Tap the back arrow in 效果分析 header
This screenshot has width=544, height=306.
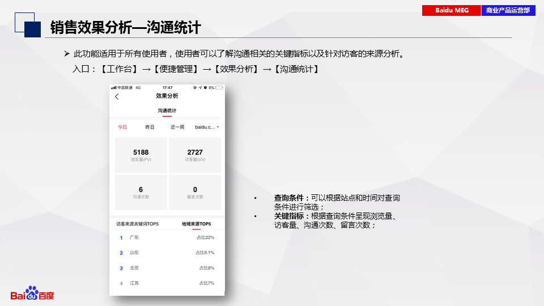(x=117, y=96)
